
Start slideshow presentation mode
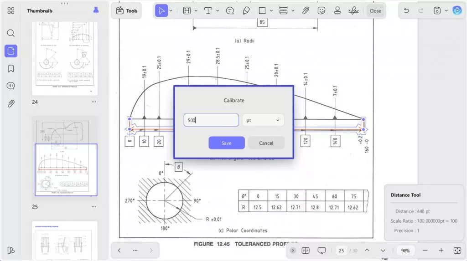pos(322,250)
